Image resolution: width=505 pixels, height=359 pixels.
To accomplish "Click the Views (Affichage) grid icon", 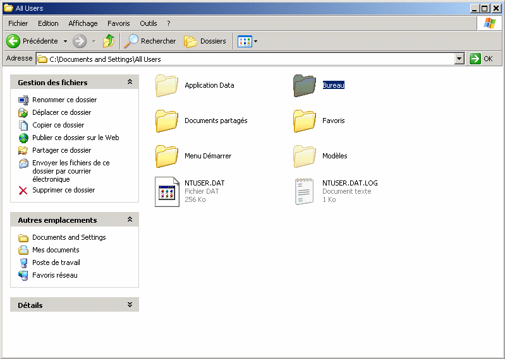I will pos(245,41).
